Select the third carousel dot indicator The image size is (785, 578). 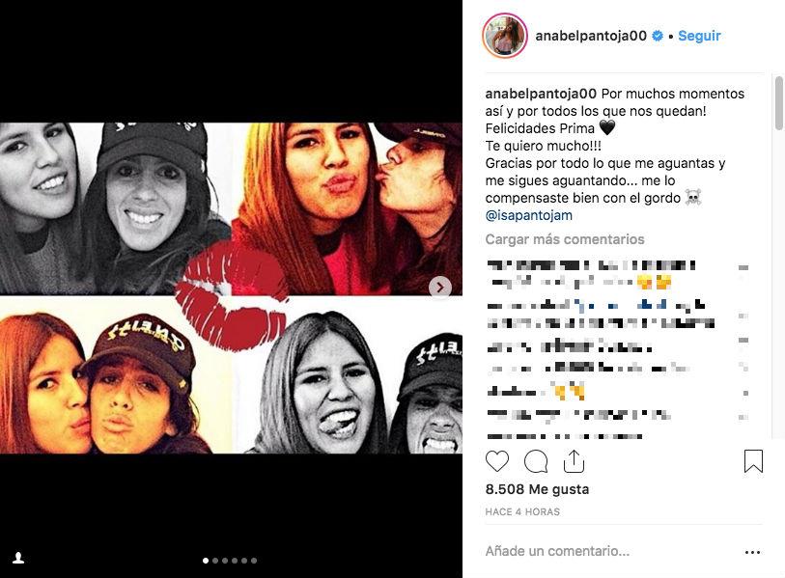225,561
